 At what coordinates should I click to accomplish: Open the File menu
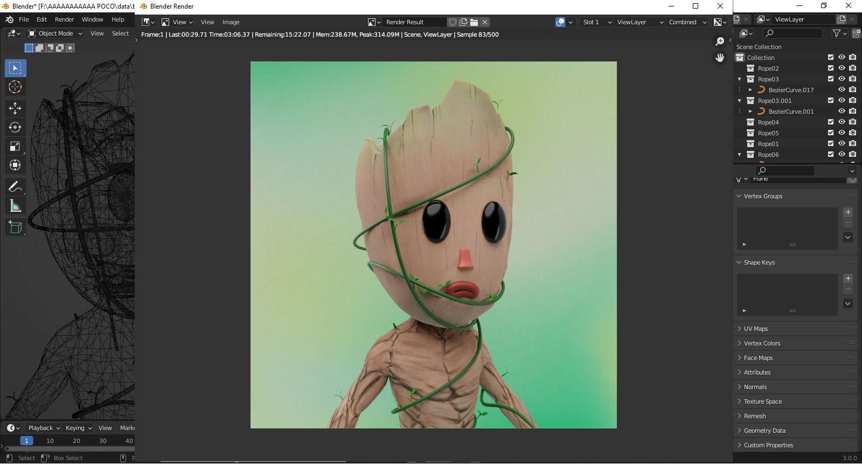pyautogui.click(x=24, y=19)
